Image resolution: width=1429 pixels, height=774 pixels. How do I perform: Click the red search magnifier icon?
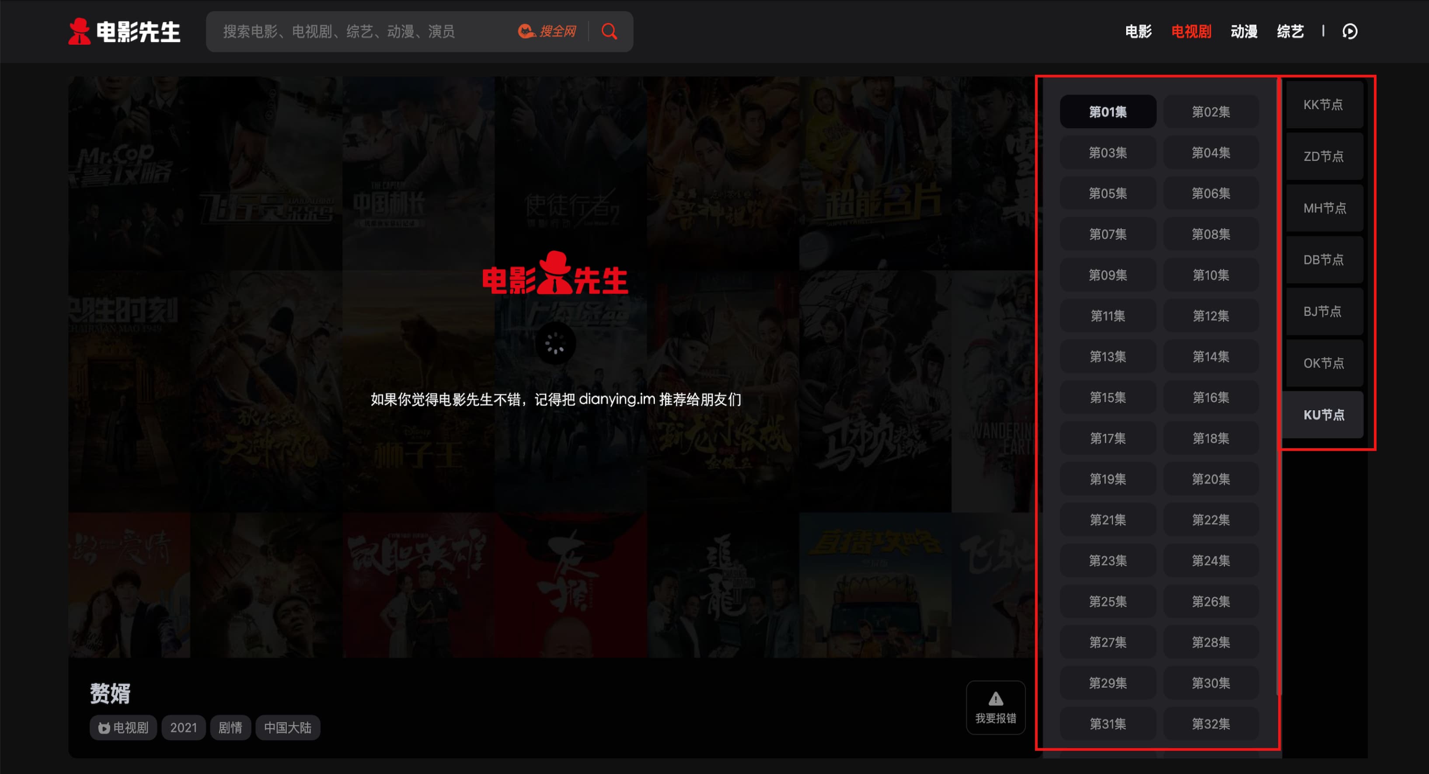click(x=609, y=31)
